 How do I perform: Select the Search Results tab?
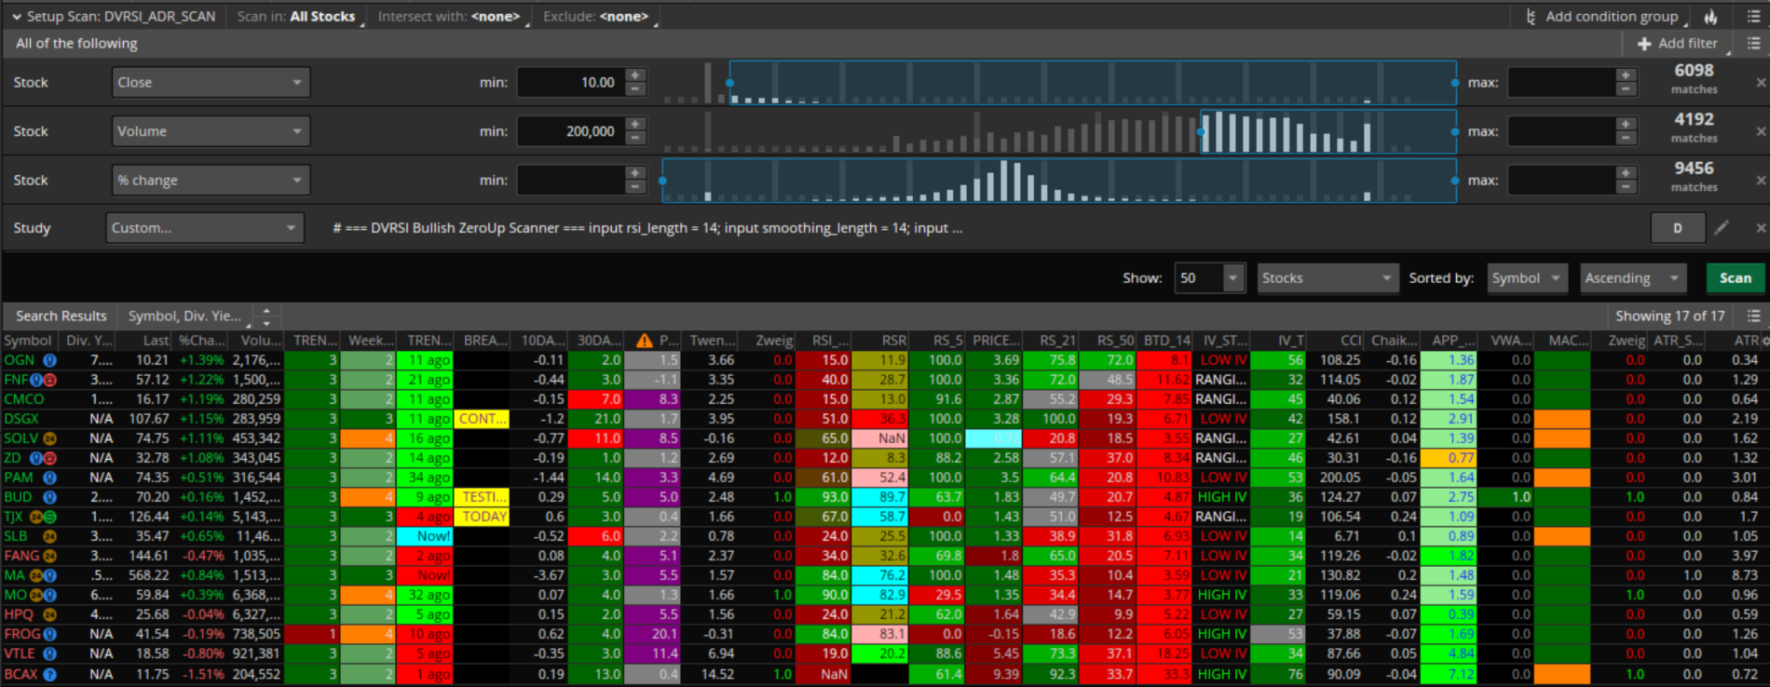click(x=61, y=316)
